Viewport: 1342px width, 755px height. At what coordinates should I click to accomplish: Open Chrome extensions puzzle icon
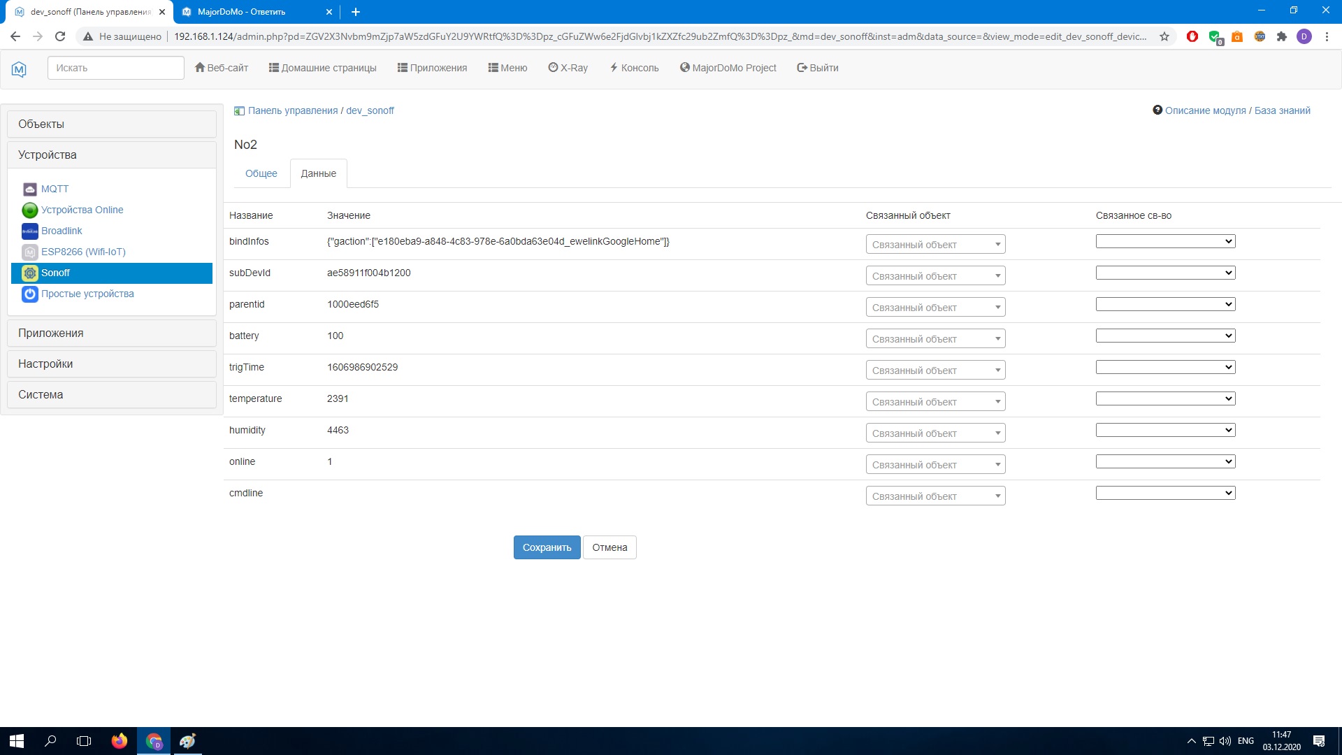pos(1282,36)
